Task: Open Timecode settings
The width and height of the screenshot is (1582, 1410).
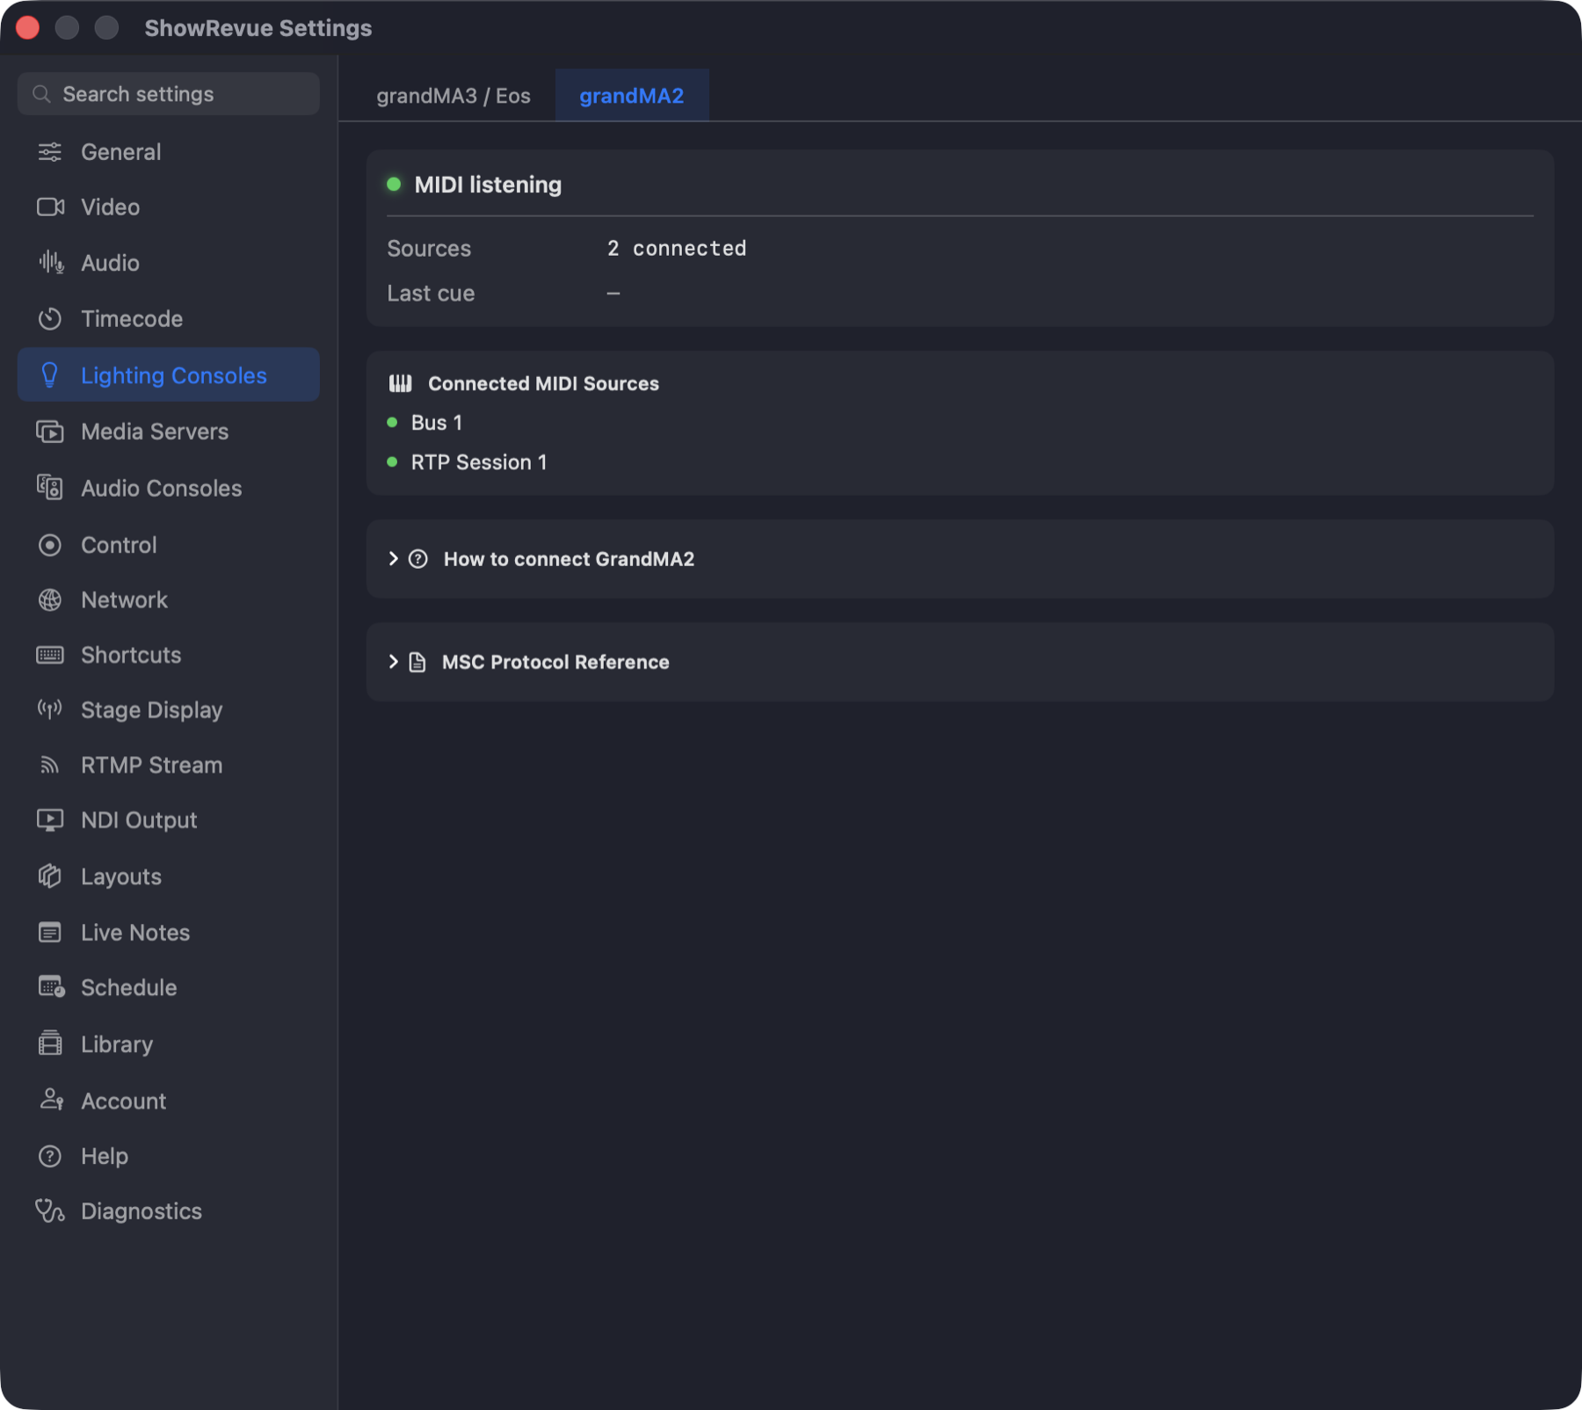Action: click(169, 319)
